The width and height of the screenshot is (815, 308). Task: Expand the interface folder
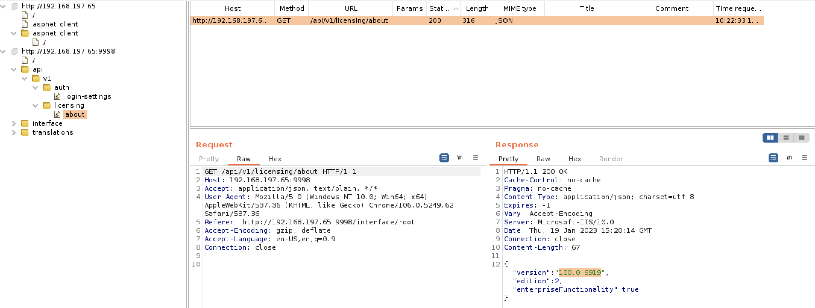(14, 123)
